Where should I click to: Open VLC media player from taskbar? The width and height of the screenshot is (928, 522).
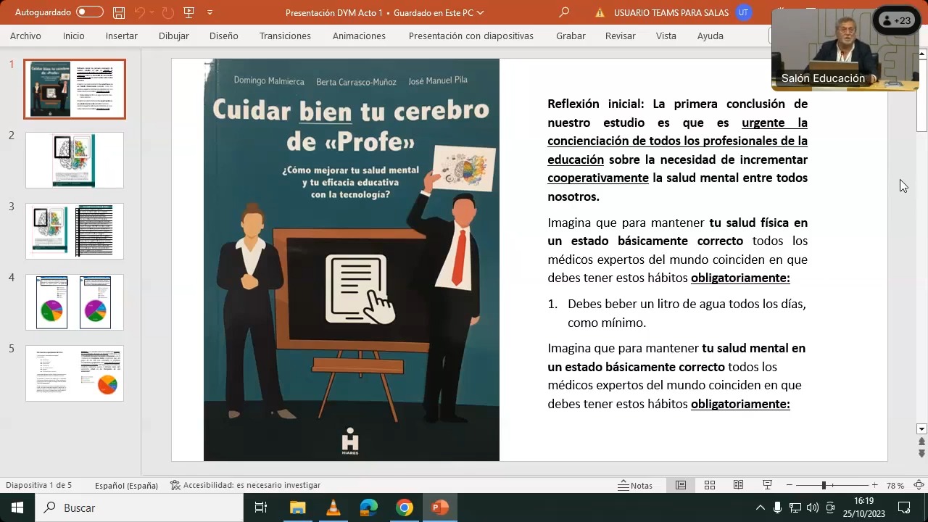(x=333, y=507)
